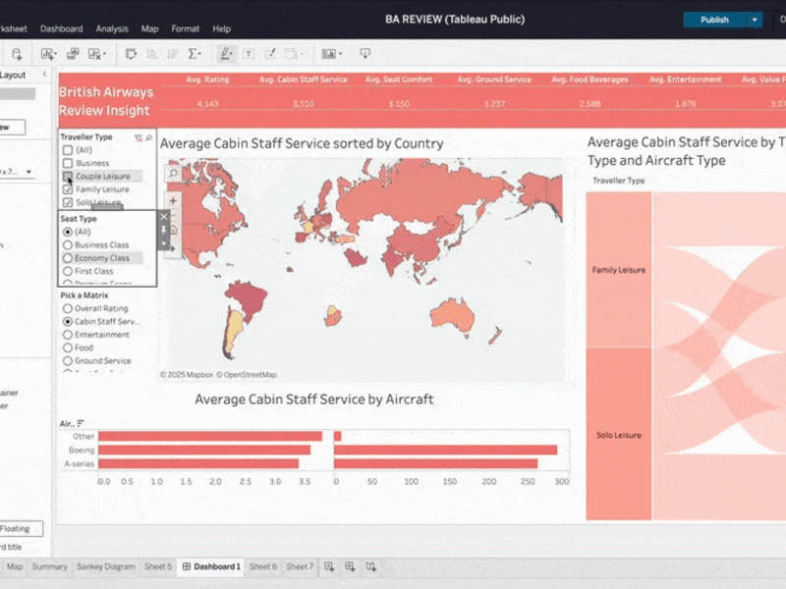The image size is (786, 589).
Task: Click the Family Leisure Sankey block
Action: [x=619, y=269]
